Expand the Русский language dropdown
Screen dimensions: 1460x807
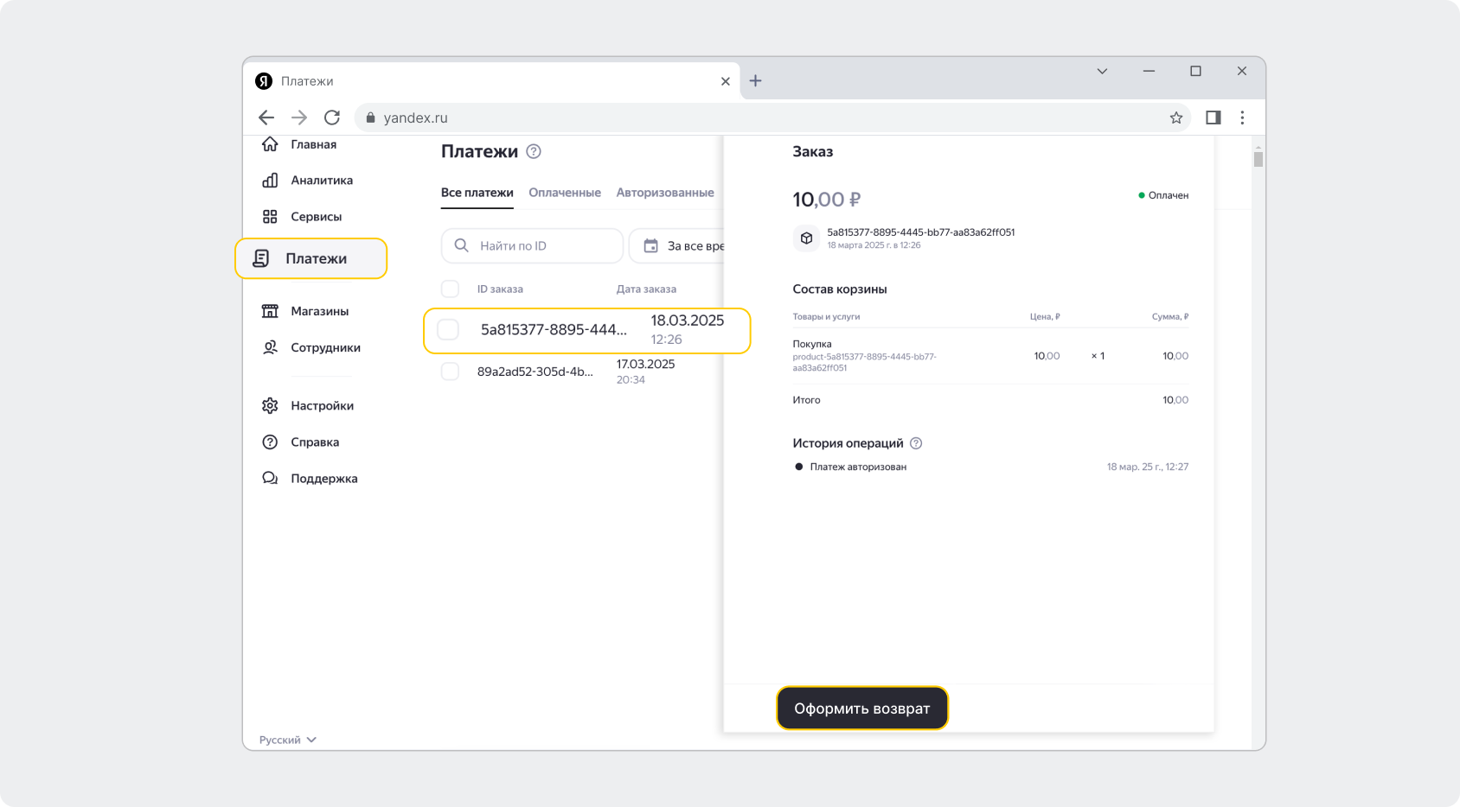click(x=288, y=740)
